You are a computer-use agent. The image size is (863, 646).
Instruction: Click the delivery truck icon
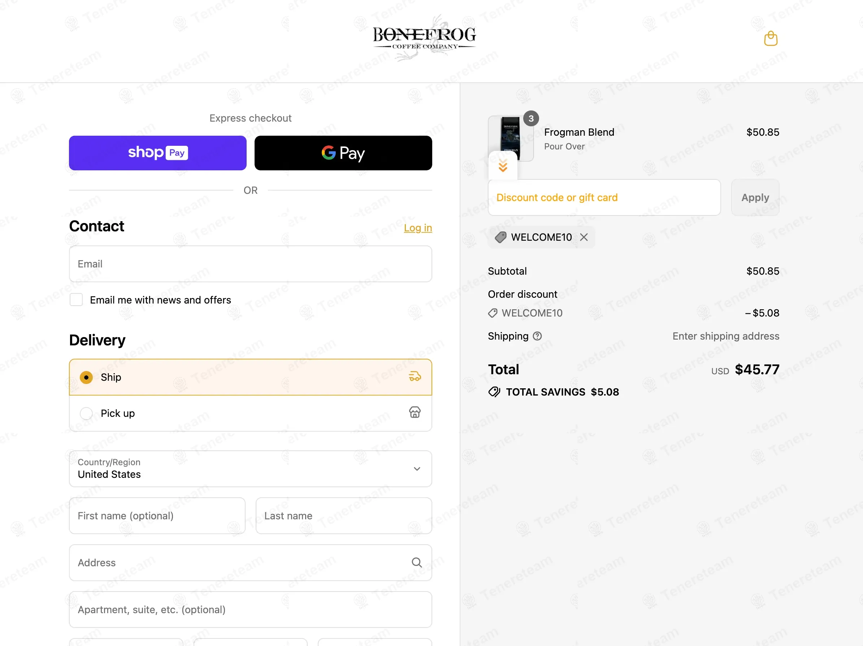coord(415,377)
